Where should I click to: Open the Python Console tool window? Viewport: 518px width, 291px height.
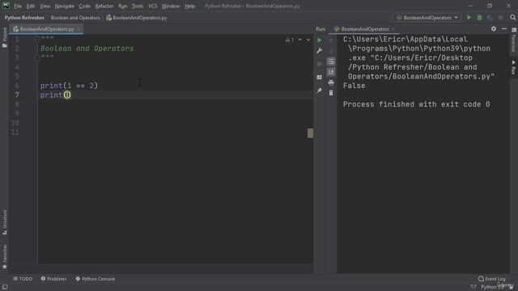[x=96, y=279]
